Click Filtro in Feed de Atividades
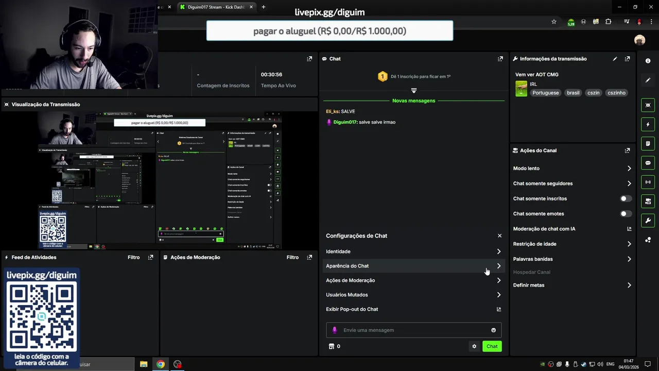The height and width of the screenshot is (371, 659). pos(134,257)
